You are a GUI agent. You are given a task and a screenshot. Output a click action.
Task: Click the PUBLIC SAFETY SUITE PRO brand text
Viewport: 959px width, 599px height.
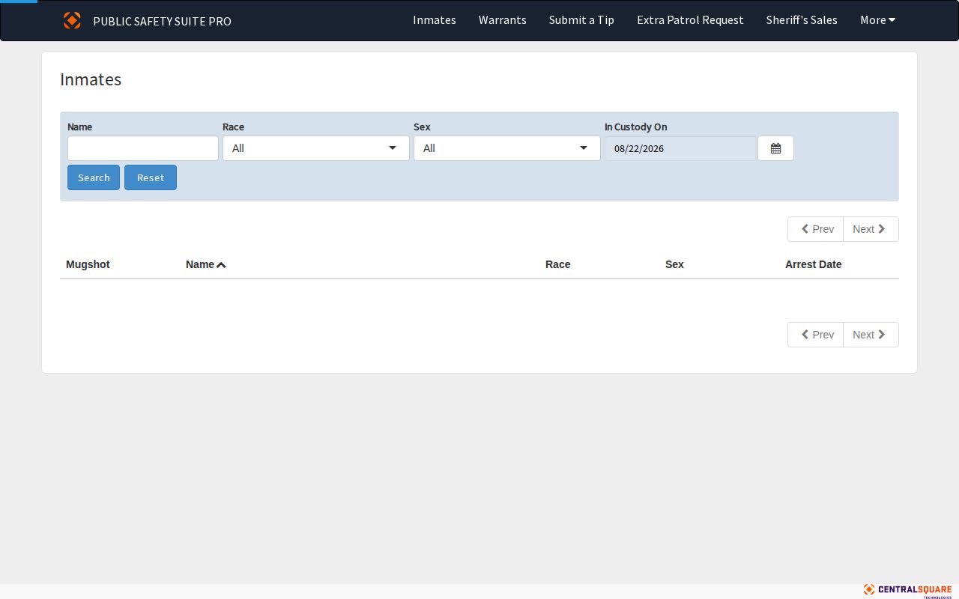pyautogui.click(x=162, y=21)
